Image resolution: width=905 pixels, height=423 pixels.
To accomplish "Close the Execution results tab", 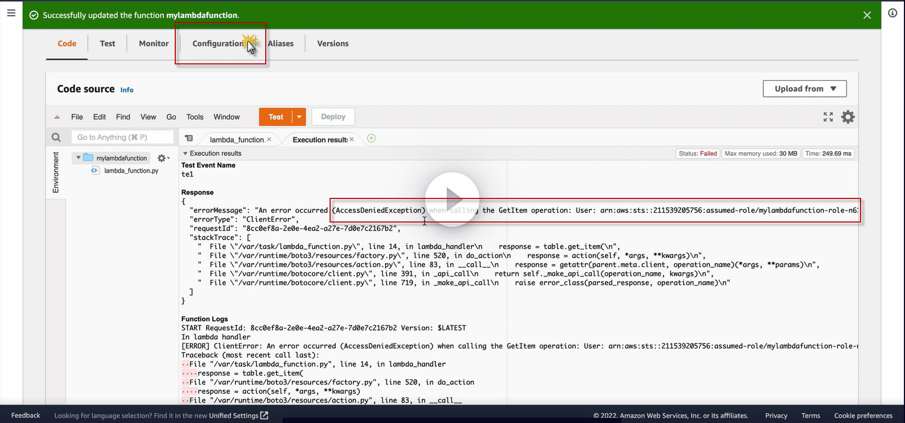I will 352,139.
